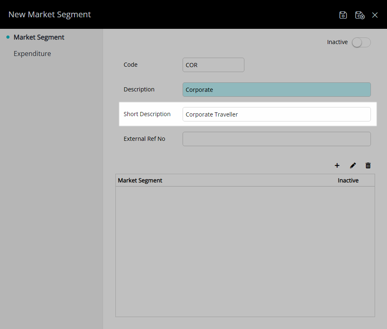Click the Market Segment column header
The height and width of the screenshot is (329, 387).
[x=140, y=180]
